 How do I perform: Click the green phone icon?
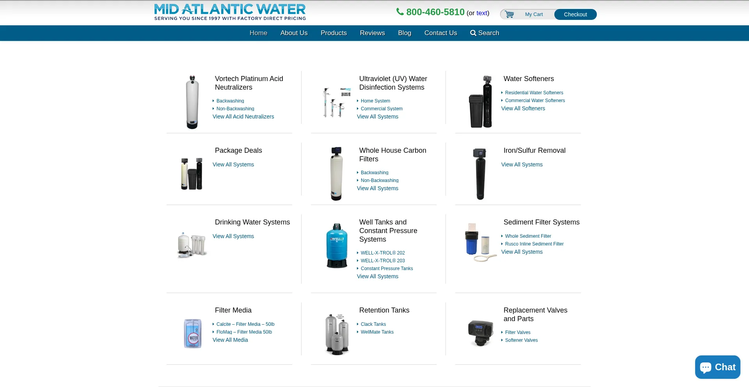[400, 12]
